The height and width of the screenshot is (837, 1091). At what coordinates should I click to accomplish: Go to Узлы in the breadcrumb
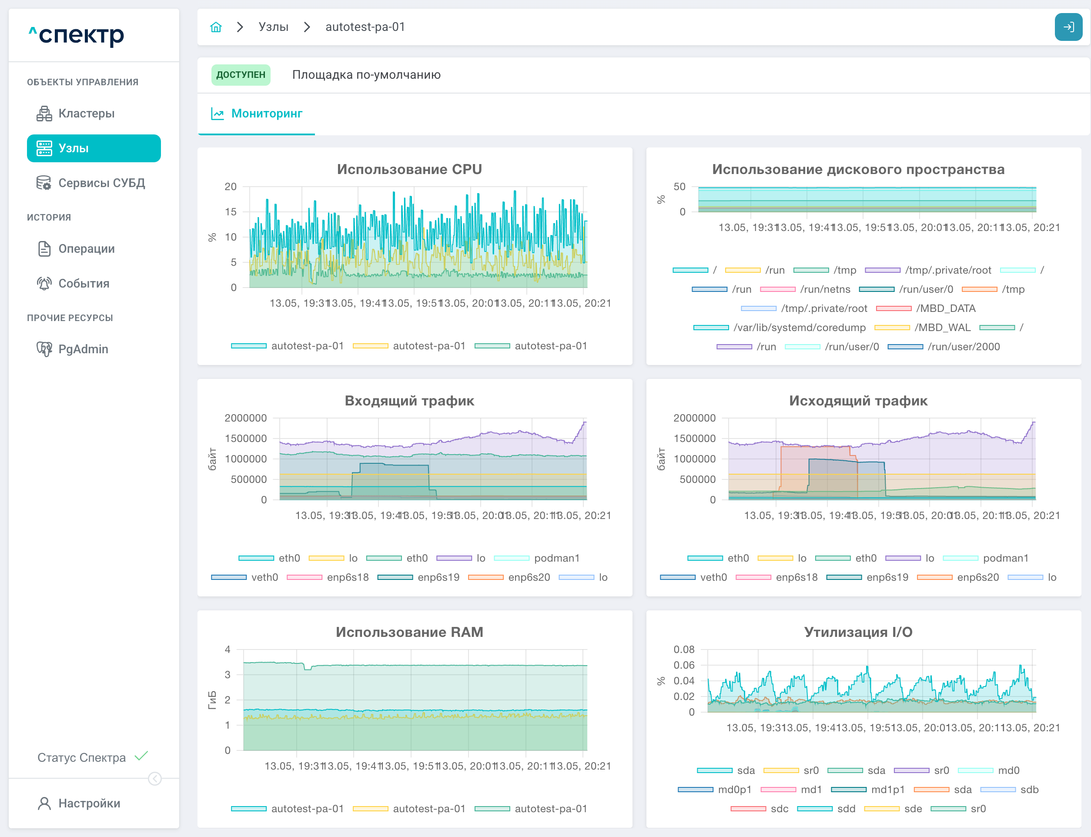click(x=274, y=27)
